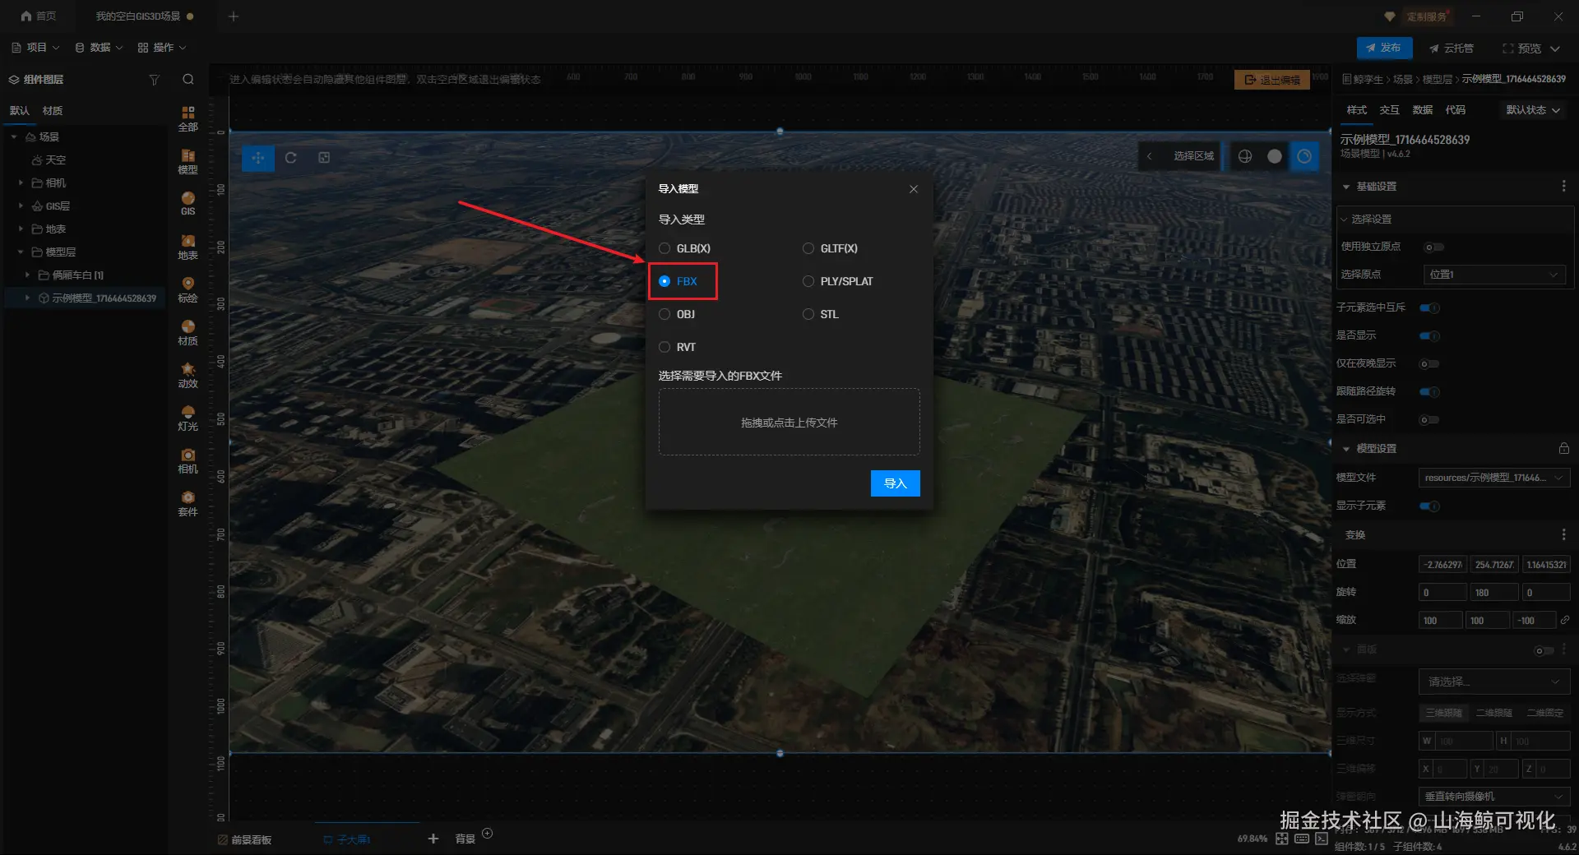Open the 默认状态 dropdown
This screenshot has width=1579, height=855.
pos(1533,110)
